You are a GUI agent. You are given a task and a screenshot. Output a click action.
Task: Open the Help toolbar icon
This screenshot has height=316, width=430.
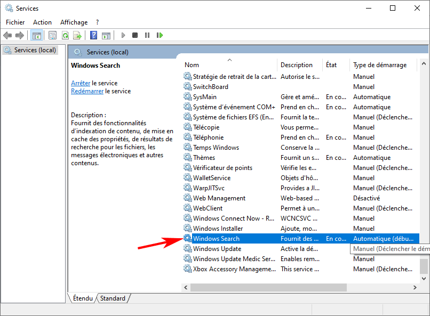point(93,35)
